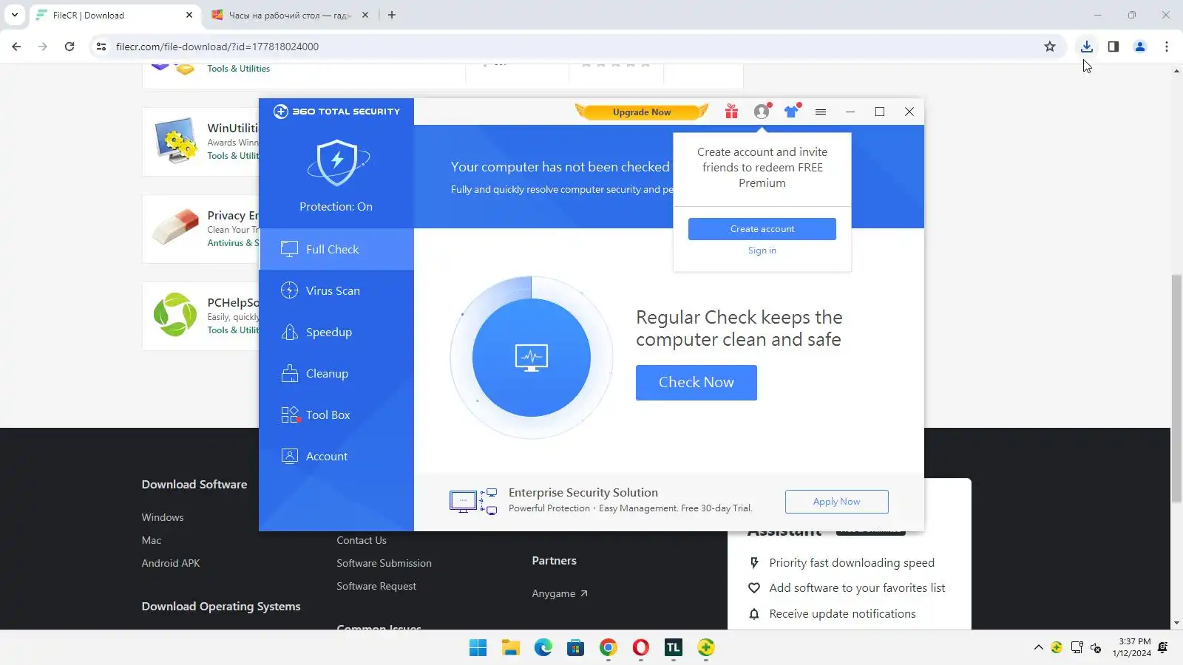Image resolution: width=1183 pixels, height=665 pixels.
Task: Click the Check Now button
Action: coord(696,383)
